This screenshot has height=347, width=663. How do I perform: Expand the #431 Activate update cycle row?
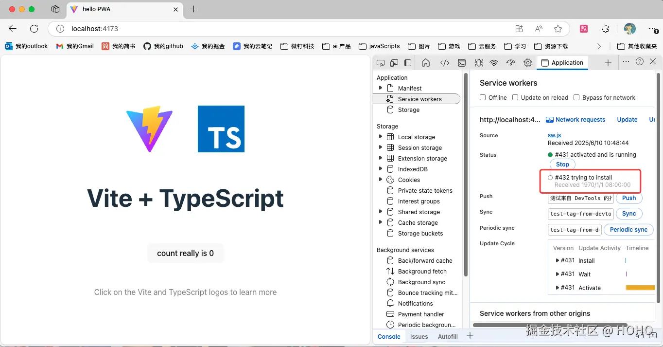click(557, 288)
